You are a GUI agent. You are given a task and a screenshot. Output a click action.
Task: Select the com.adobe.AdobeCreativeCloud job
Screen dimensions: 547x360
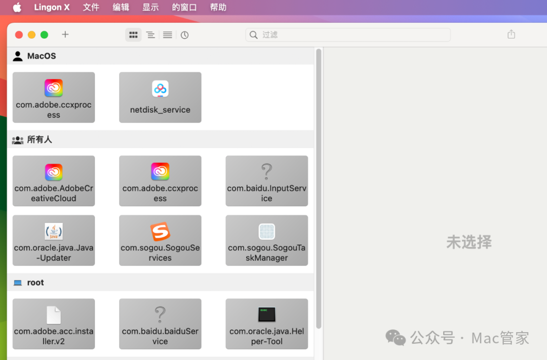[54, 181]
